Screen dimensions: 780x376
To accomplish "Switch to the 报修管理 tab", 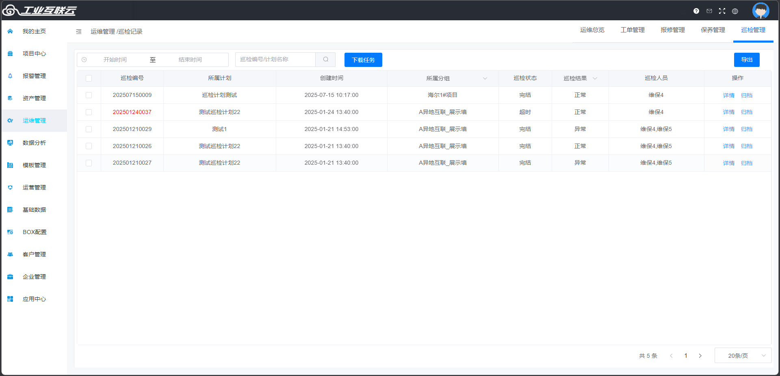I will tap(673, 30).
